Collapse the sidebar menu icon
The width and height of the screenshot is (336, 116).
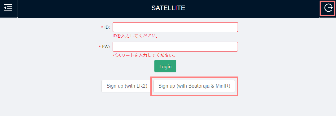pos(8,8)
